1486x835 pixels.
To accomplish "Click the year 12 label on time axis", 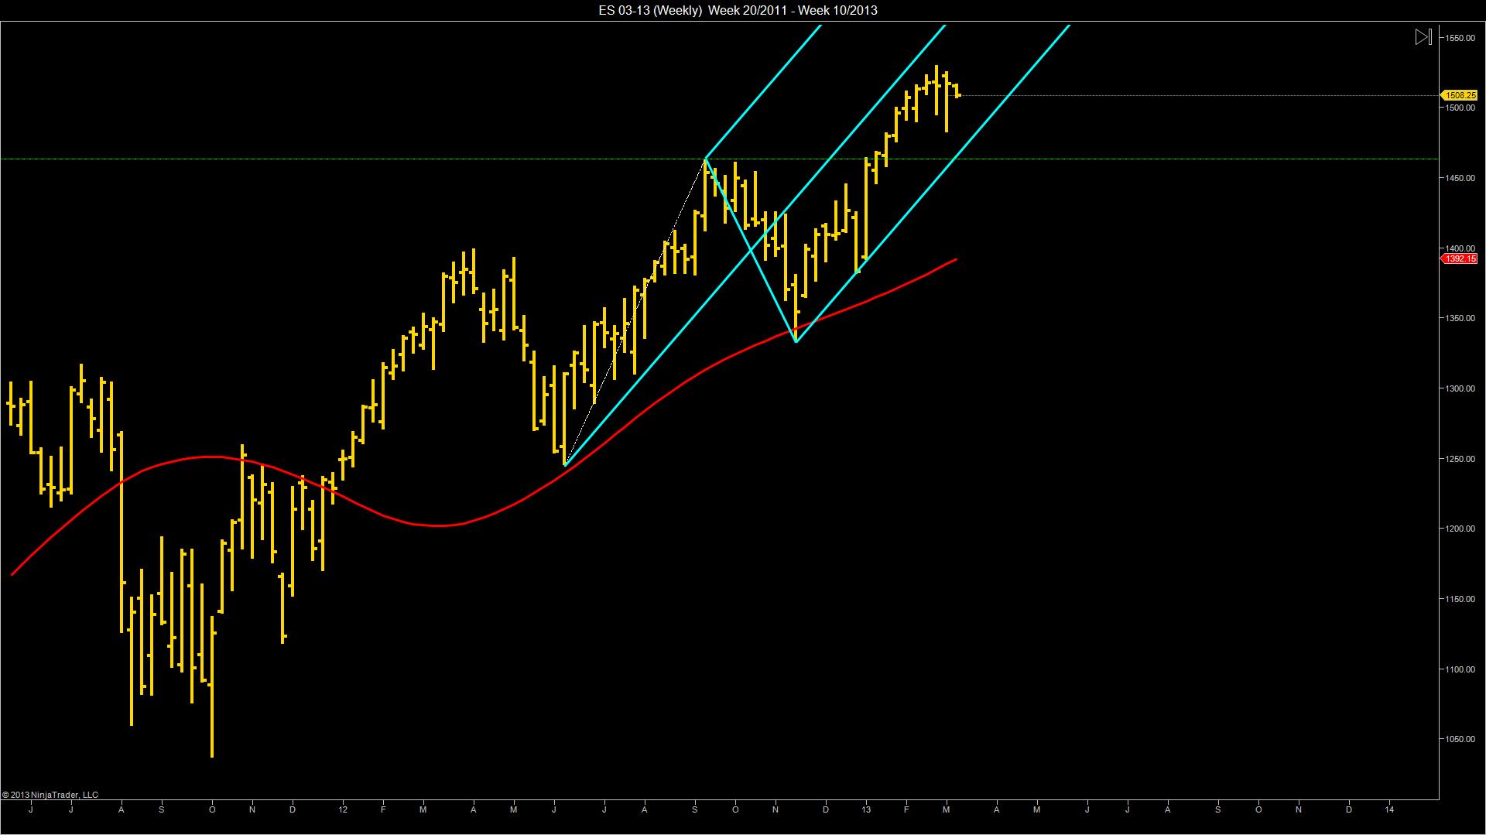I will click(x=343, y=810).
